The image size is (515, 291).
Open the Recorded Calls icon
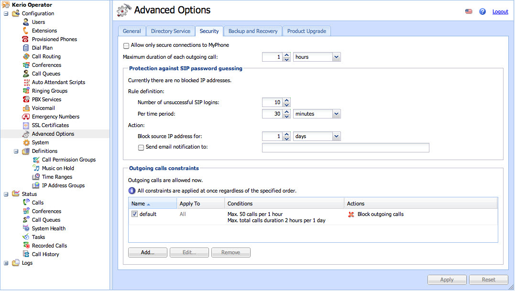[26, 246]
